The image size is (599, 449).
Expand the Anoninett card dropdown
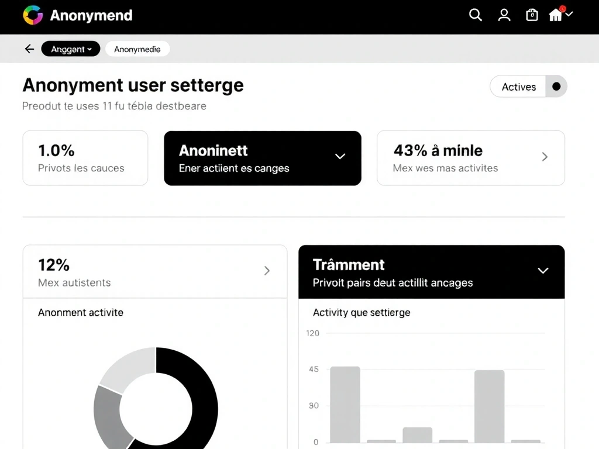click(340, 157)
